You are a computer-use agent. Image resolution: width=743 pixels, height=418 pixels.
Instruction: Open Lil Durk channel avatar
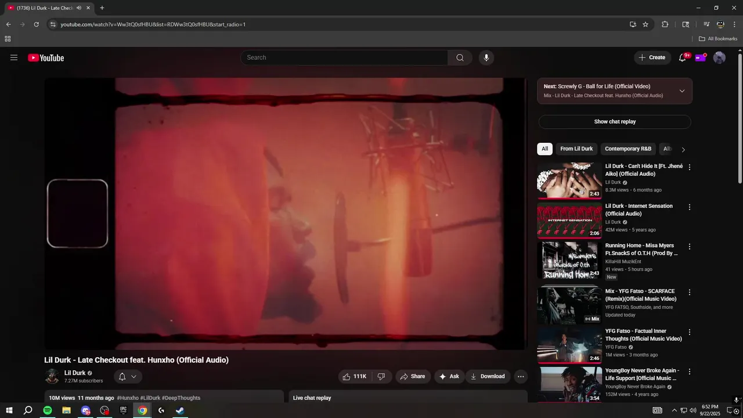(x=52, y=376)
